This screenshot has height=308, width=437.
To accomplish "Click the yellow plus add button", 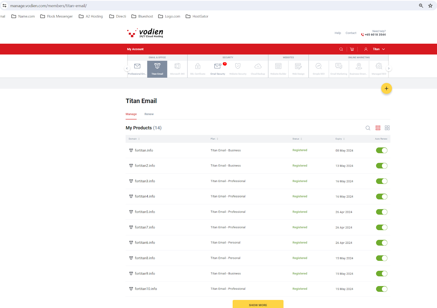I will click(x=386, y=89).
